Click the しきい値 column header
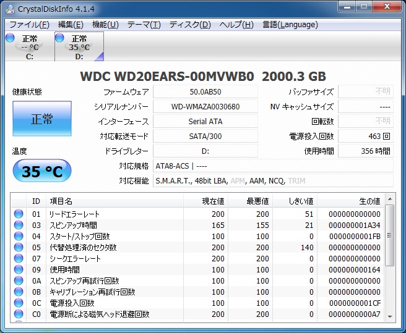The width and height of the screenshot is (406, 333). (x=295, y=201)
